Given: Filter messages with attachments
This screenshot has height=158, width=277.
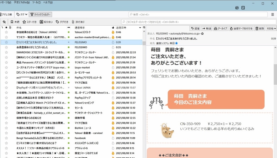Looking at the screenshot, I should pos(78,22).
